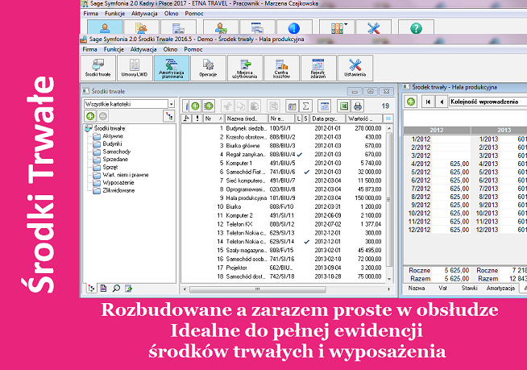Switch to Amortyzacja tab in Hala produkcyjna window
The width and height of the screenshot is (527, 370).
click(500, 288)
